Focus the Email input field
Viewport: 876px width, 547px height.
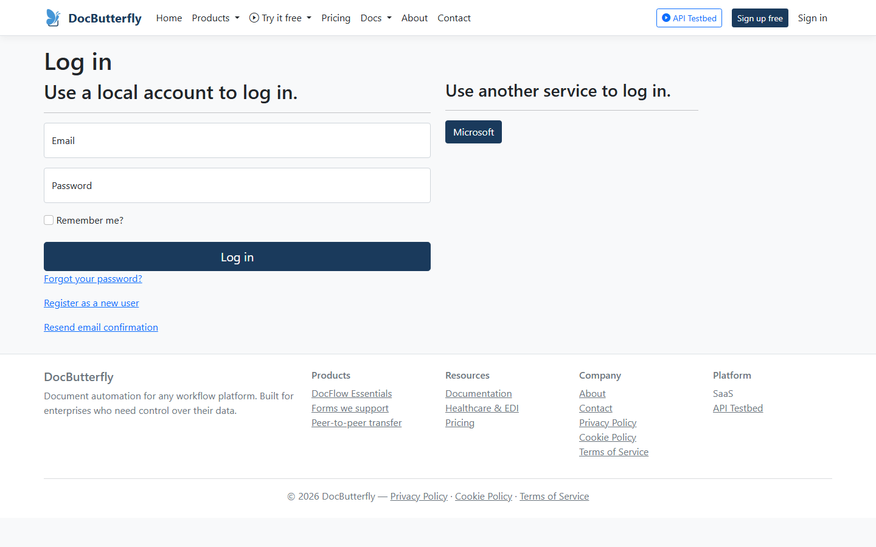(237, 140)
